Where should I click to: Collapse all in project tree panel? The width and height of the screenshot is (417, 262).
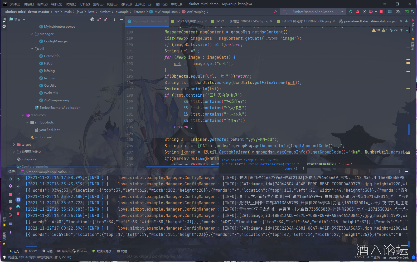(x=106, y=19)
